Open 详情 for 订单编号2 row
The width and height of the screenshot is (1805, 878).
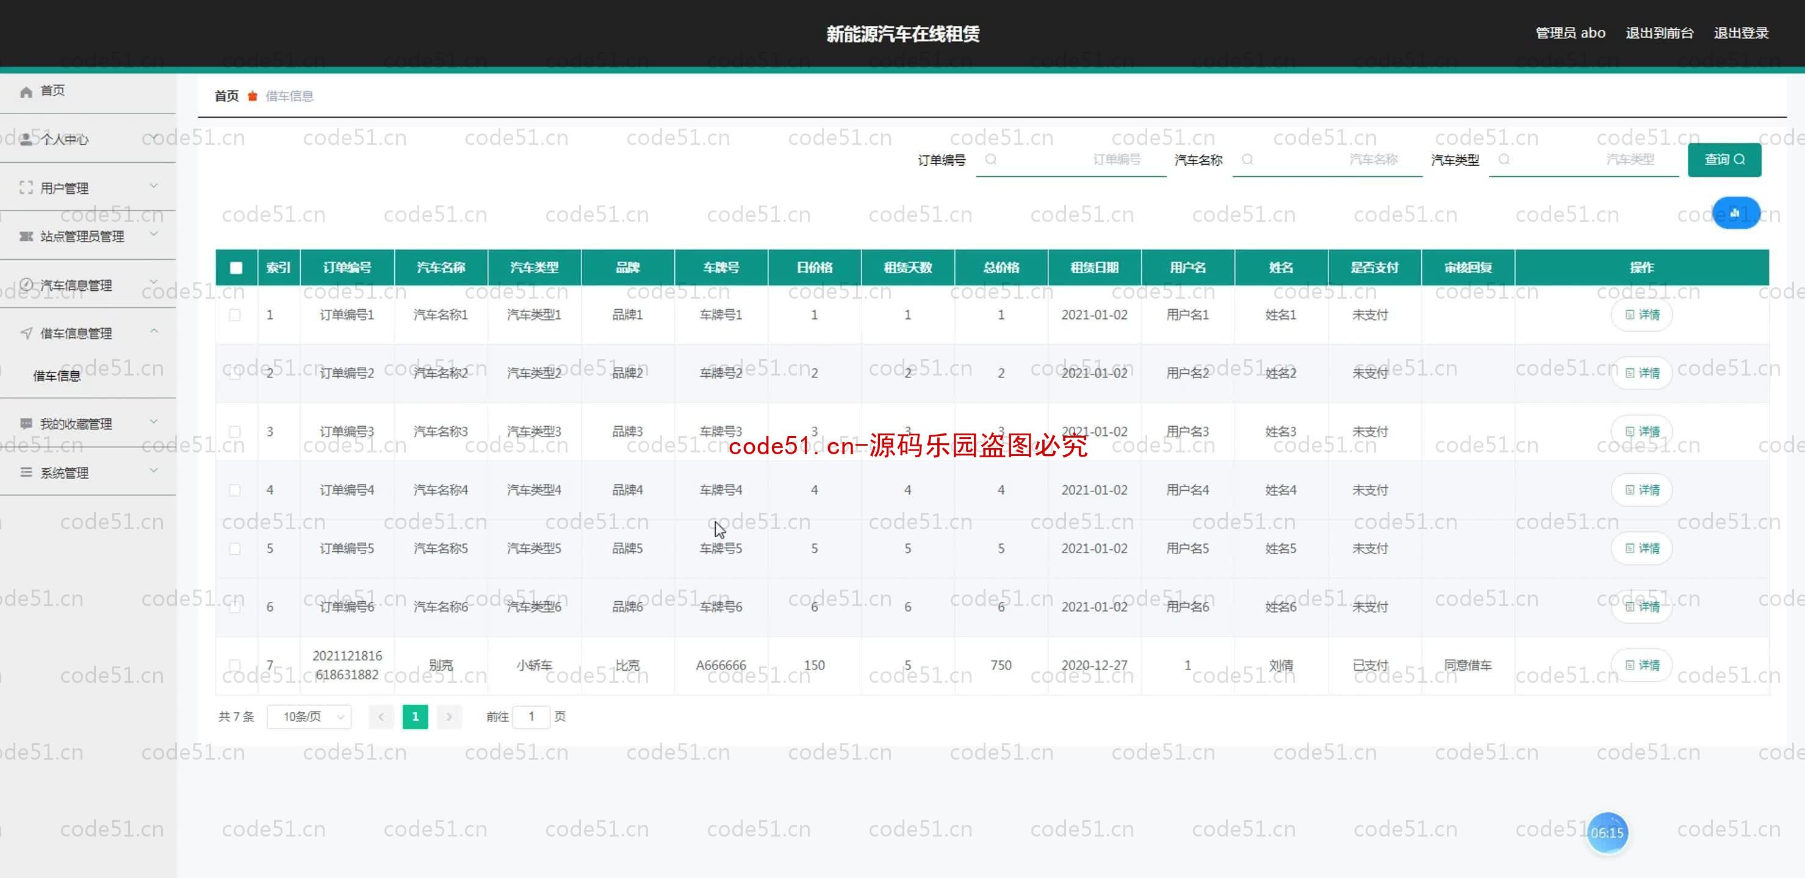click(1641, 373)
